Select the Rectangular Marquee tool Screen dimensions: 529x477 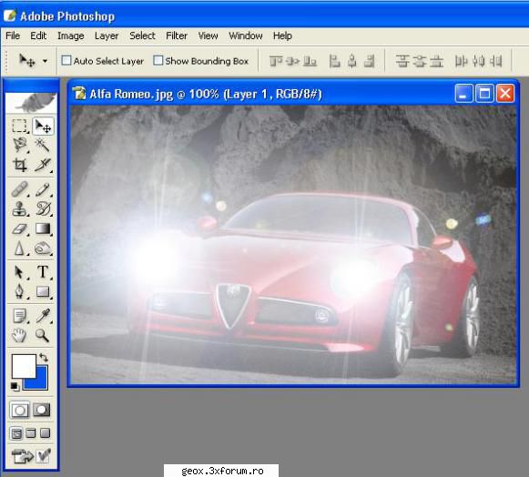point(19,126)
